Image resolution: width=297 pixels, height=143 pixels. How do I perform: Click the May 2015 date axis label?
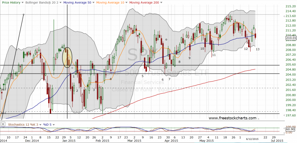(x=207, y=141)
